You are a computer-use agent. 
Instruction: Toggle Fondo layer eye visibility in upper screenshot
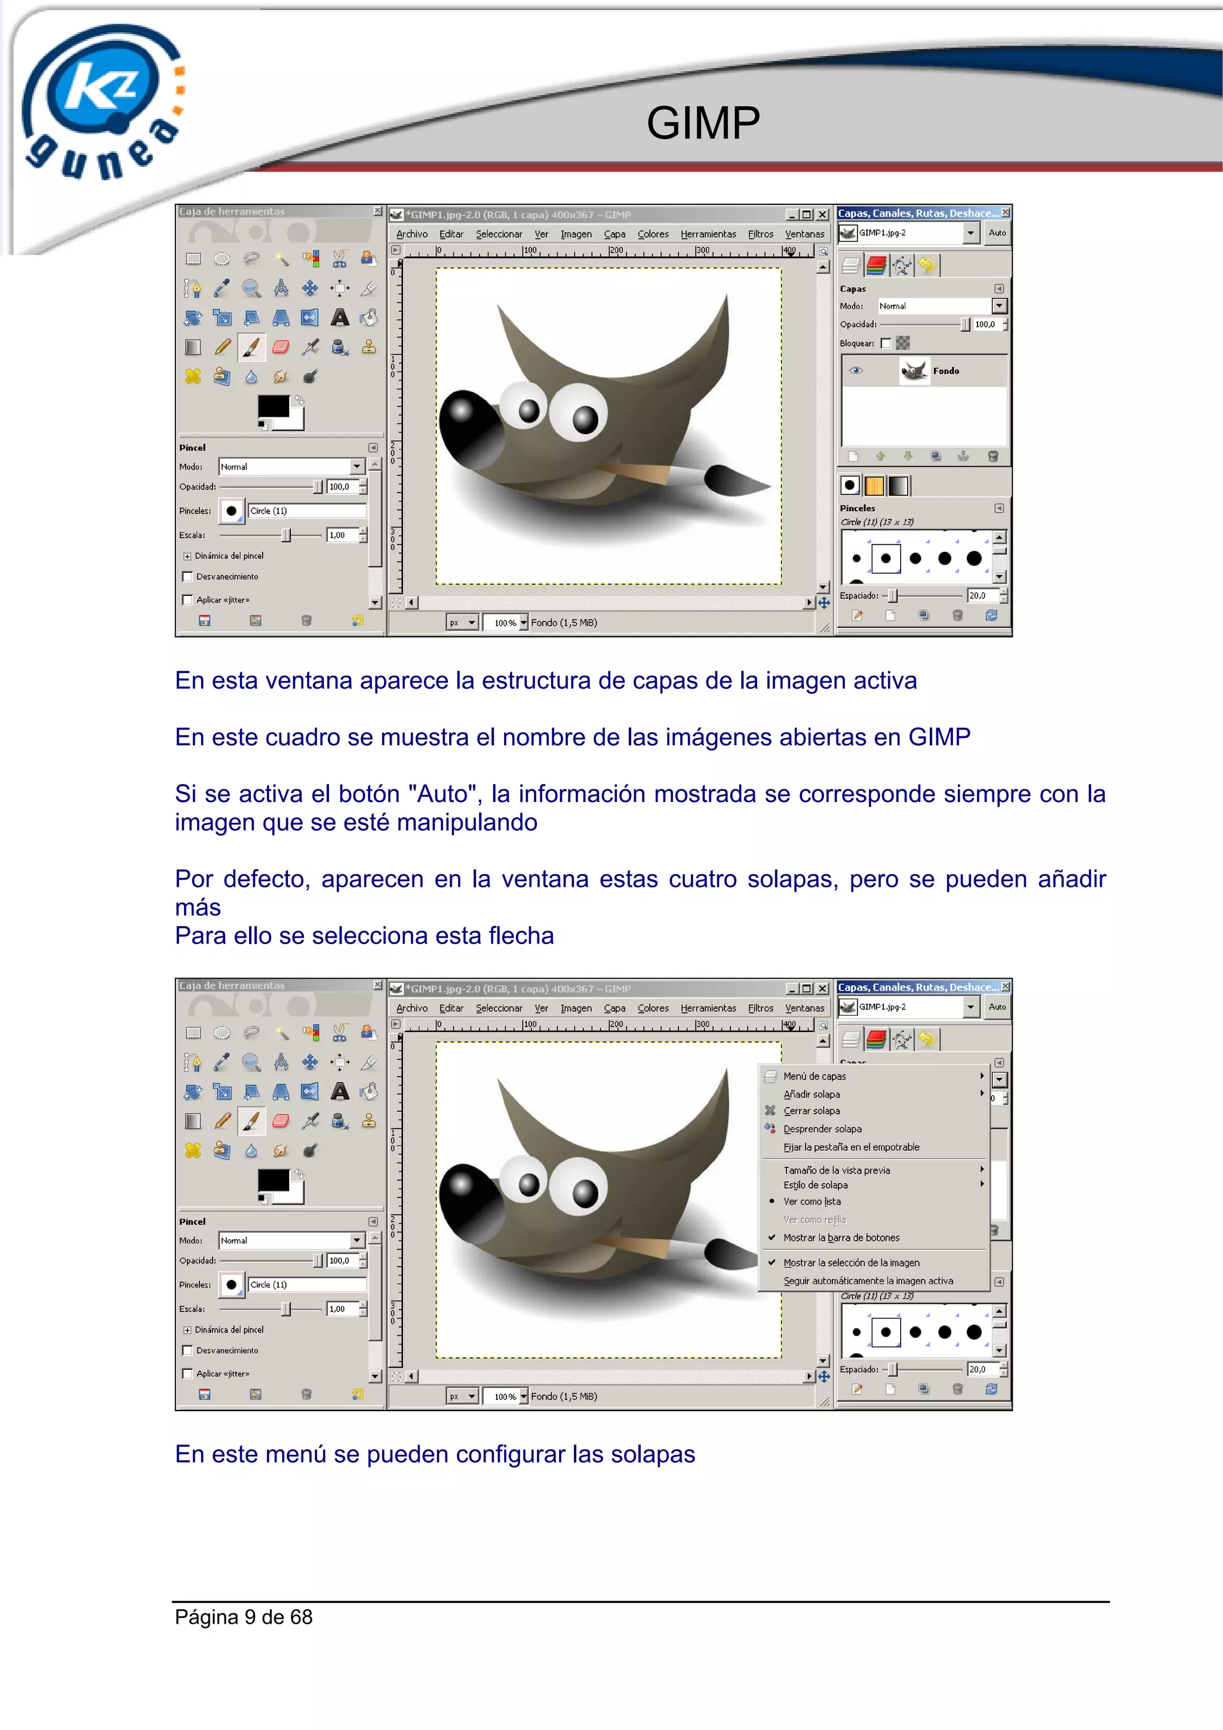tap(855, 370)
